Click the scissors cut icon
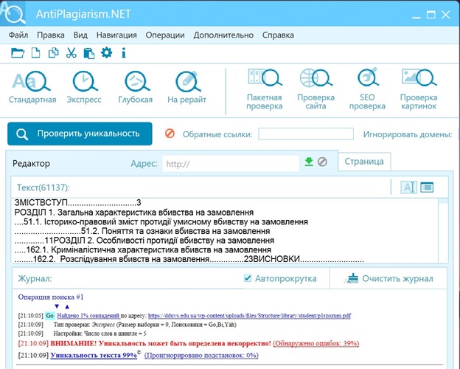The width and height of the screenshot is (460, 369). pyautogui.click(x=71, y=53)
